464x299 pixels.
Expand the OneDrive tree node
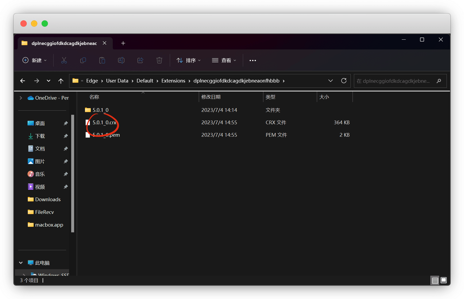pyautogui.click(x=21, y=98)
